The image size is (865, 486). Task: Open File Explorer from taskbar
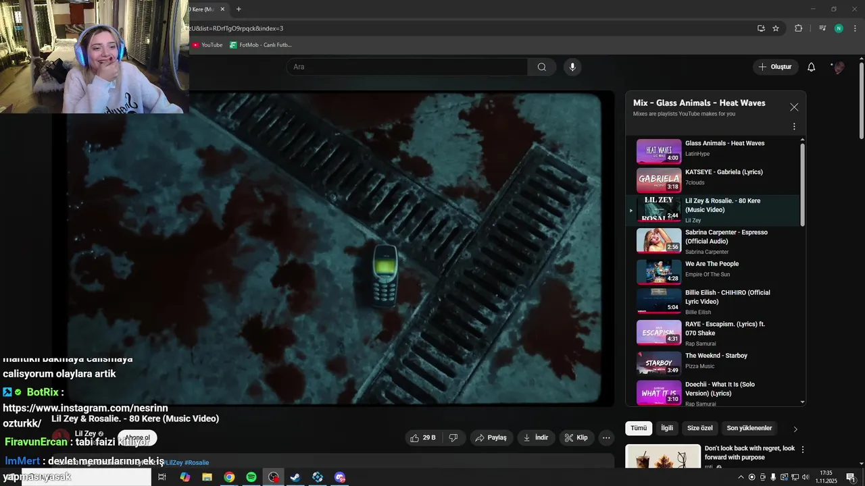pyautogui.click(x=207, y=477)
